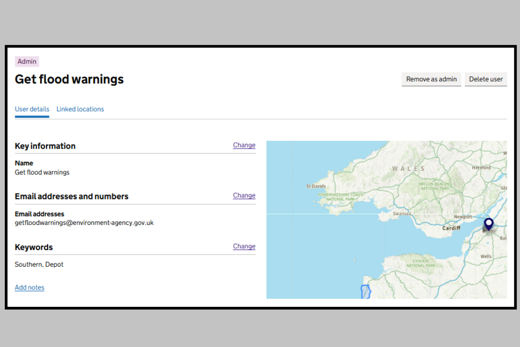The image size is (520, 347).
Task: Click St Davids label on map
Action: tap(316, 187)
